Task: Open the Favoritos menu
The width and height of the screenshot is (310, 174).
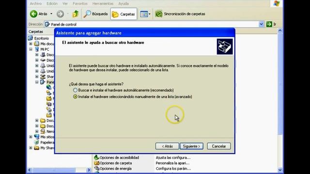Action: click(x=80, y=3)
